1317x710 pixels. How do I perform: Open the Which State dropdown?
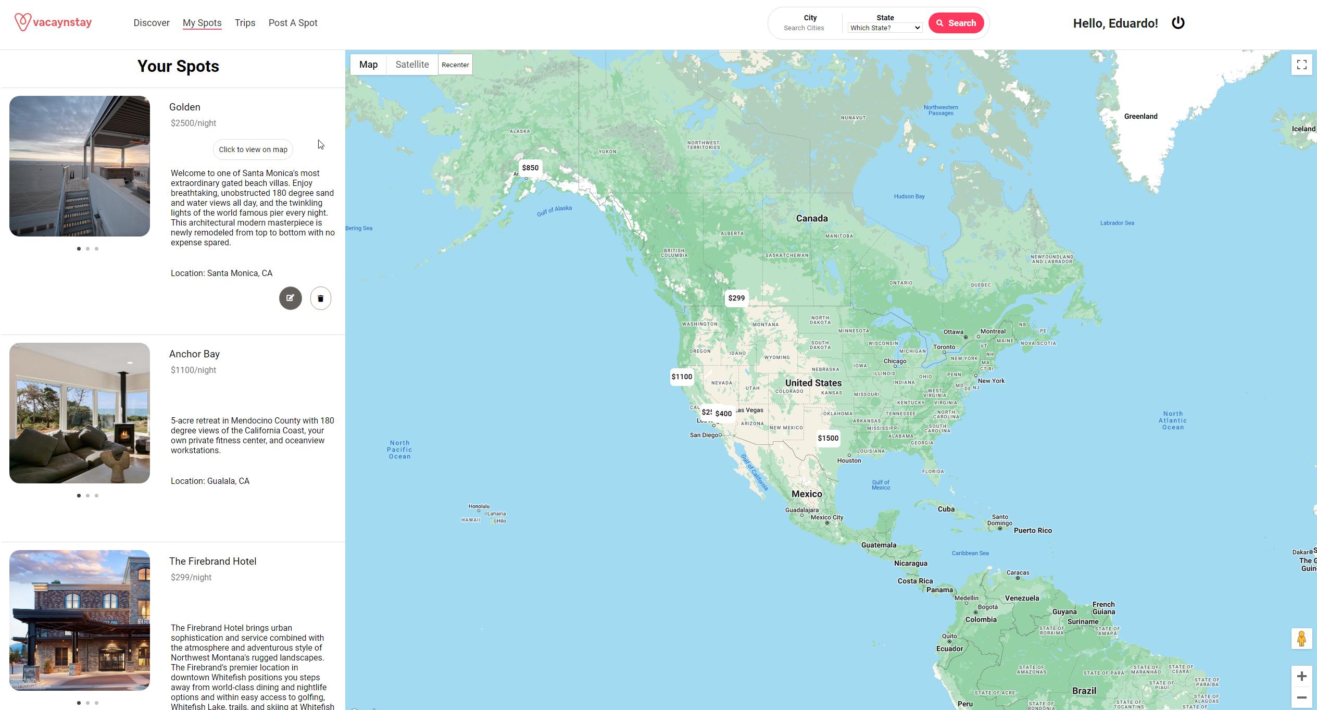pyautogui.click(x=885, y=28)
